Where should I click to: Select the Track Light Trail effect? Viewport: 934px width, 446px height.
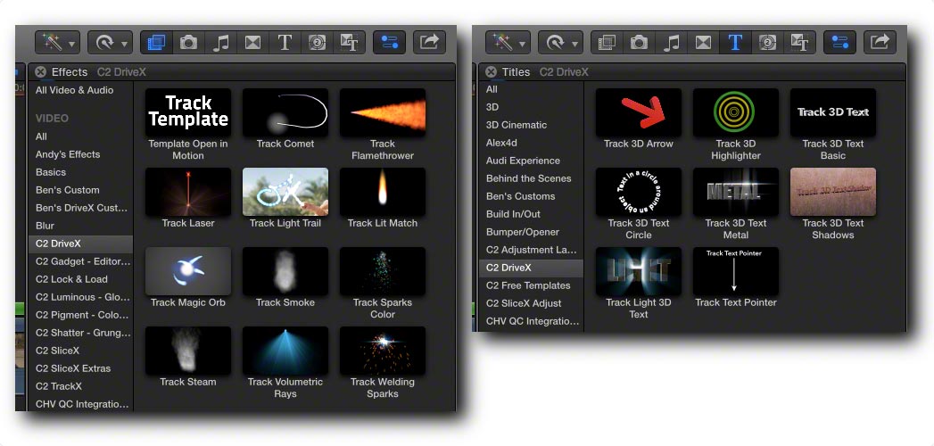[x=285, y=191]
